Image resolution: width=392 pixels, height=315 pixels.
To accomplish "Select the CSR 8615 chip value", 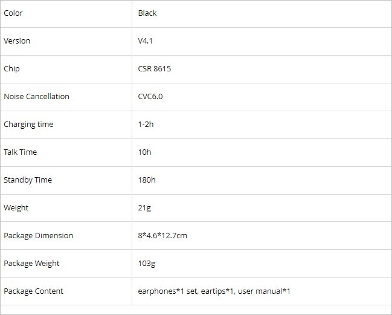I will click(154, 69).
